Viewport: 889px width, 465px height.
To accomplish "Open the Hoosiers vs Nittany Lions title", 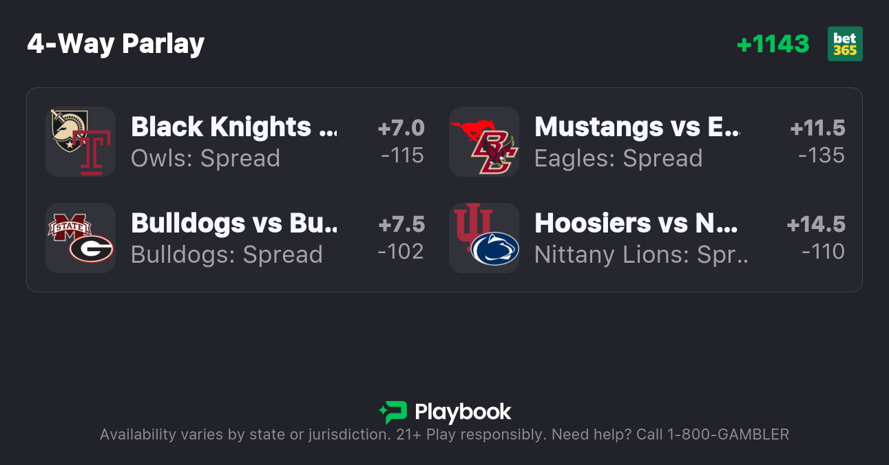I will [x=637, y=224].
